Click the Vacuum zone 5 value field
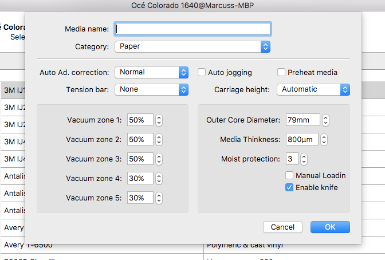The height and width of the screenshot is (260, 385). (140, 198)
